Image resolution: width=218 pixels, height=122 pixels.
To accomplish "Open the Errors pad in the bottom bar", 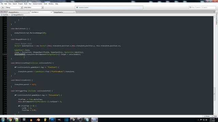I will click(x=207, y=116).
